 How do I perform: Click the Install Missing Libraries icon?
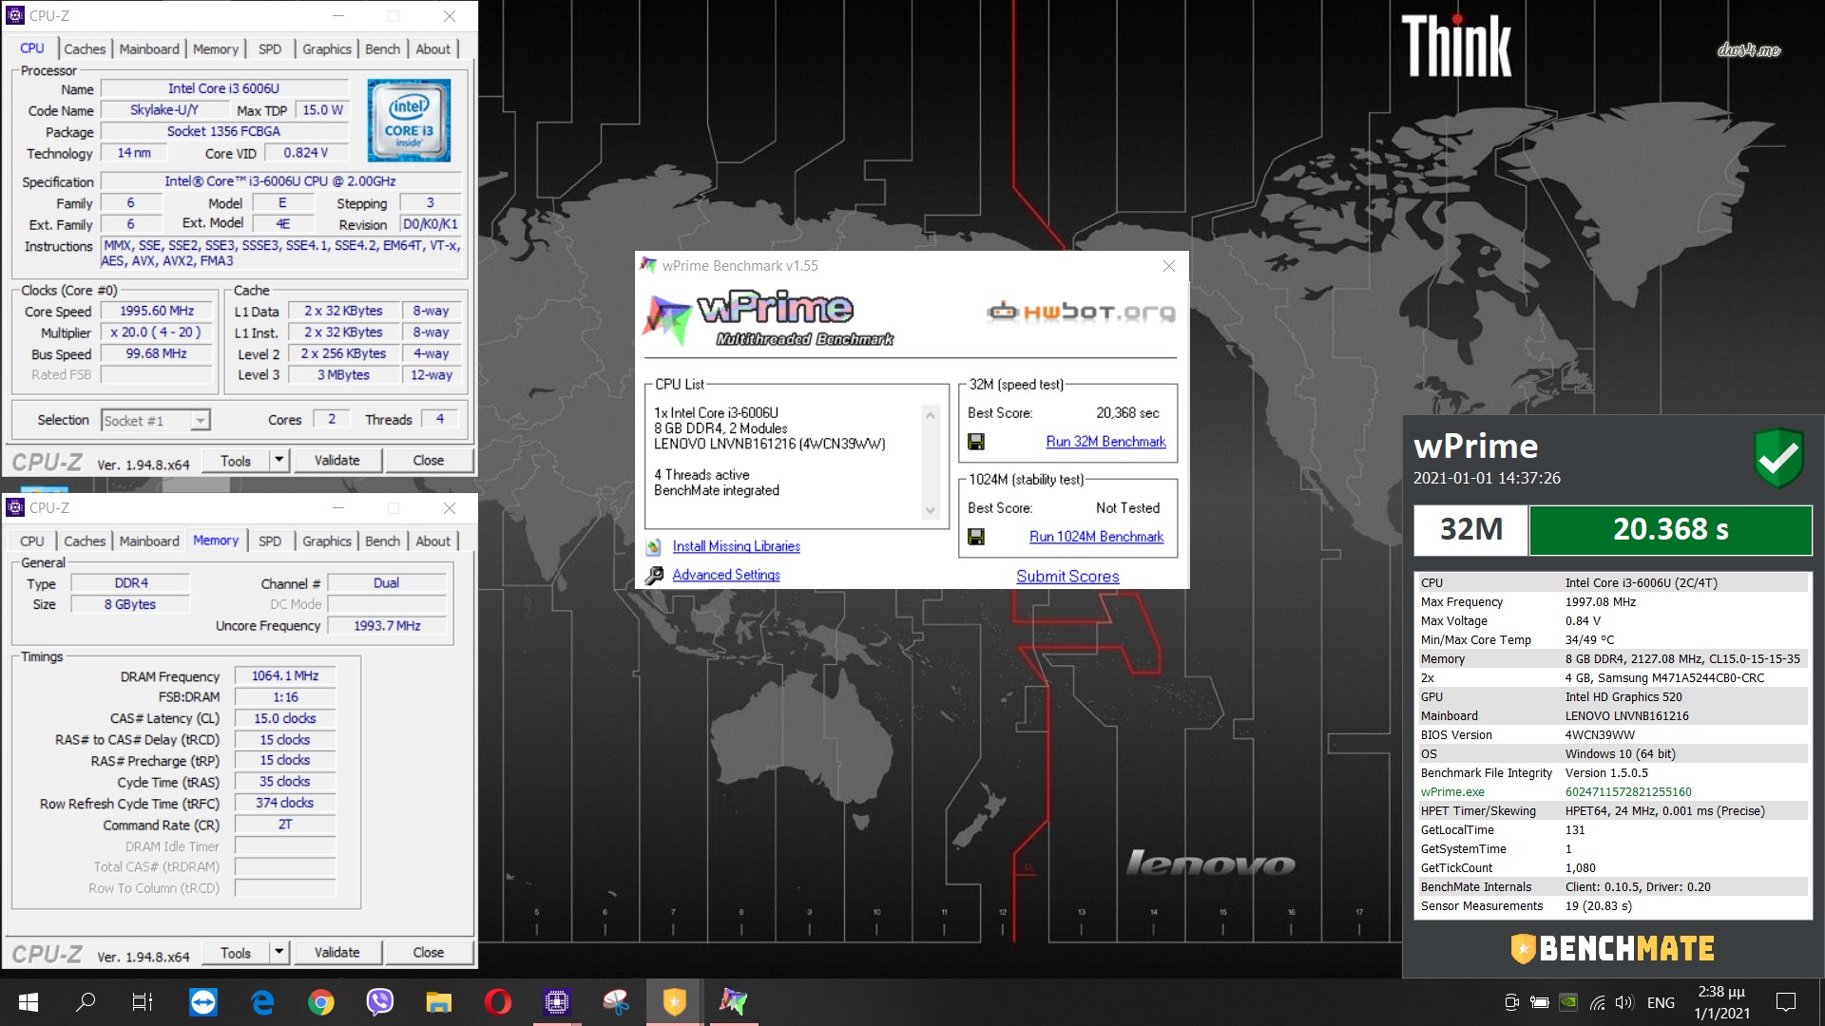[x=654, y=546]
